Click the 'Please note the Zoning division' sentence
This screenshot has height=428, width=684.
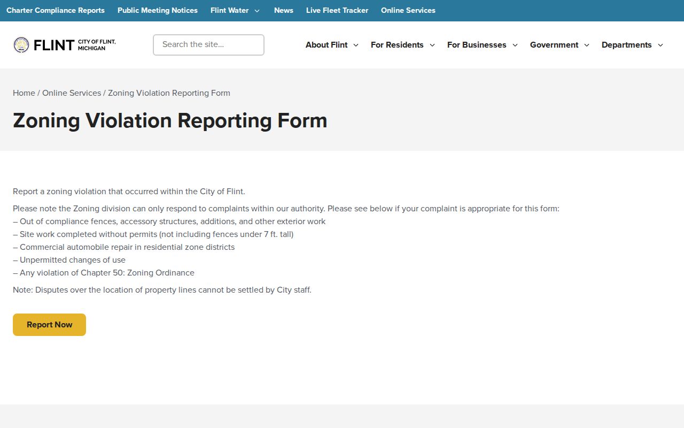click(286, 209)
